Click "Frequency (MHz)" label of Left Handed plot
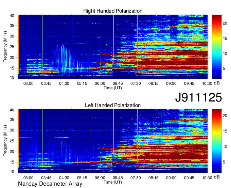The width and height of the screenshot is (231, 188). (5, 141)
